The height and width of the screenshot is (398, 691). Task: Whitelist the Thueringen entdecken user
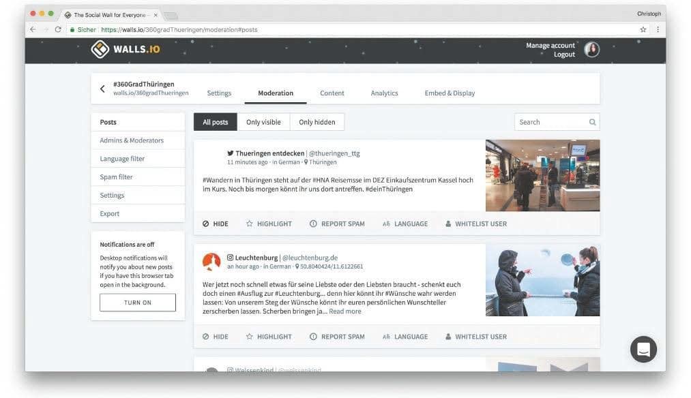click(476, 224)
